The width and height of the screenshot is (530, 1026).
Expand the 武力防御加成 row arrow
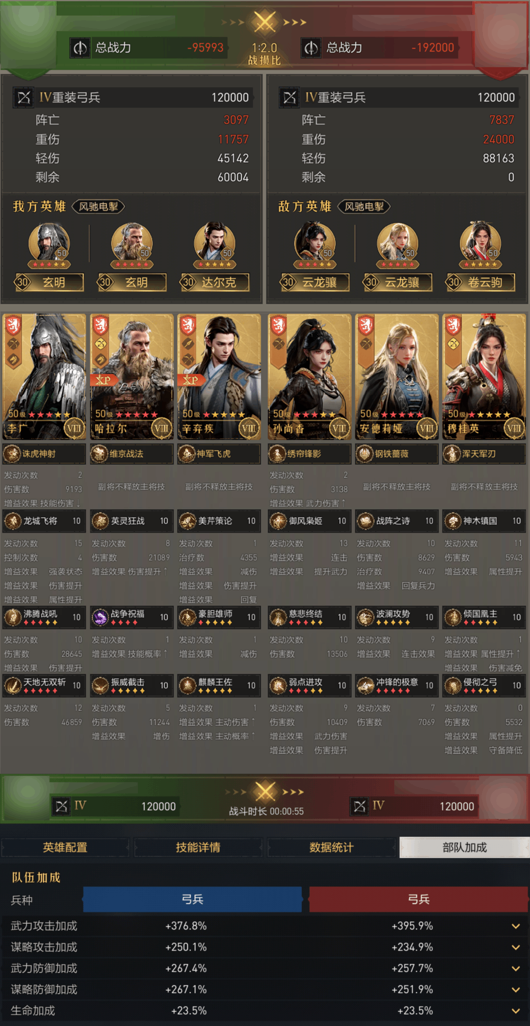tap(516, 969)
